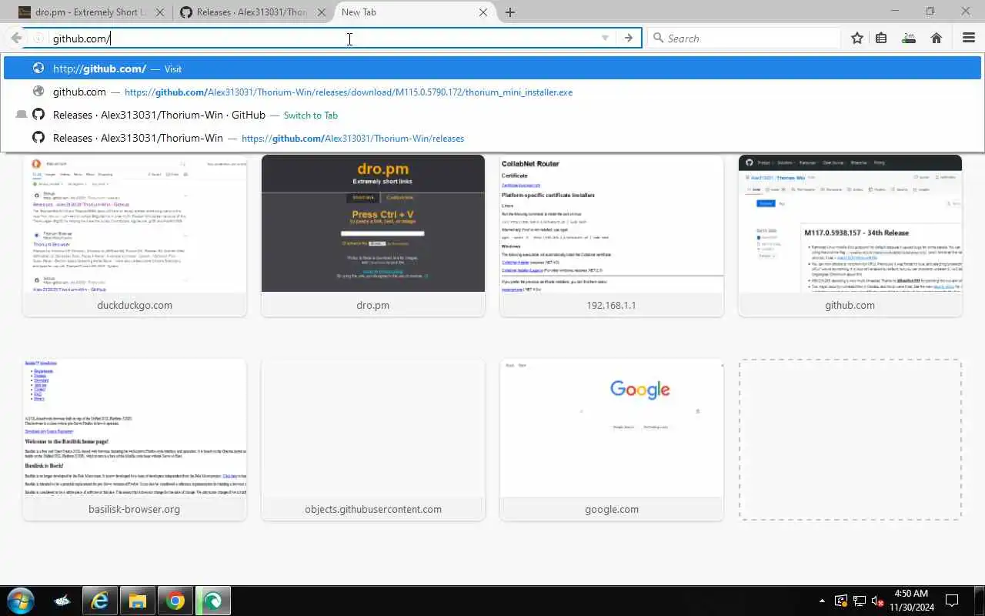Show URL history dropdown in address bar
The width and height of the screenshot is (985, 616).
click(605, 38)
